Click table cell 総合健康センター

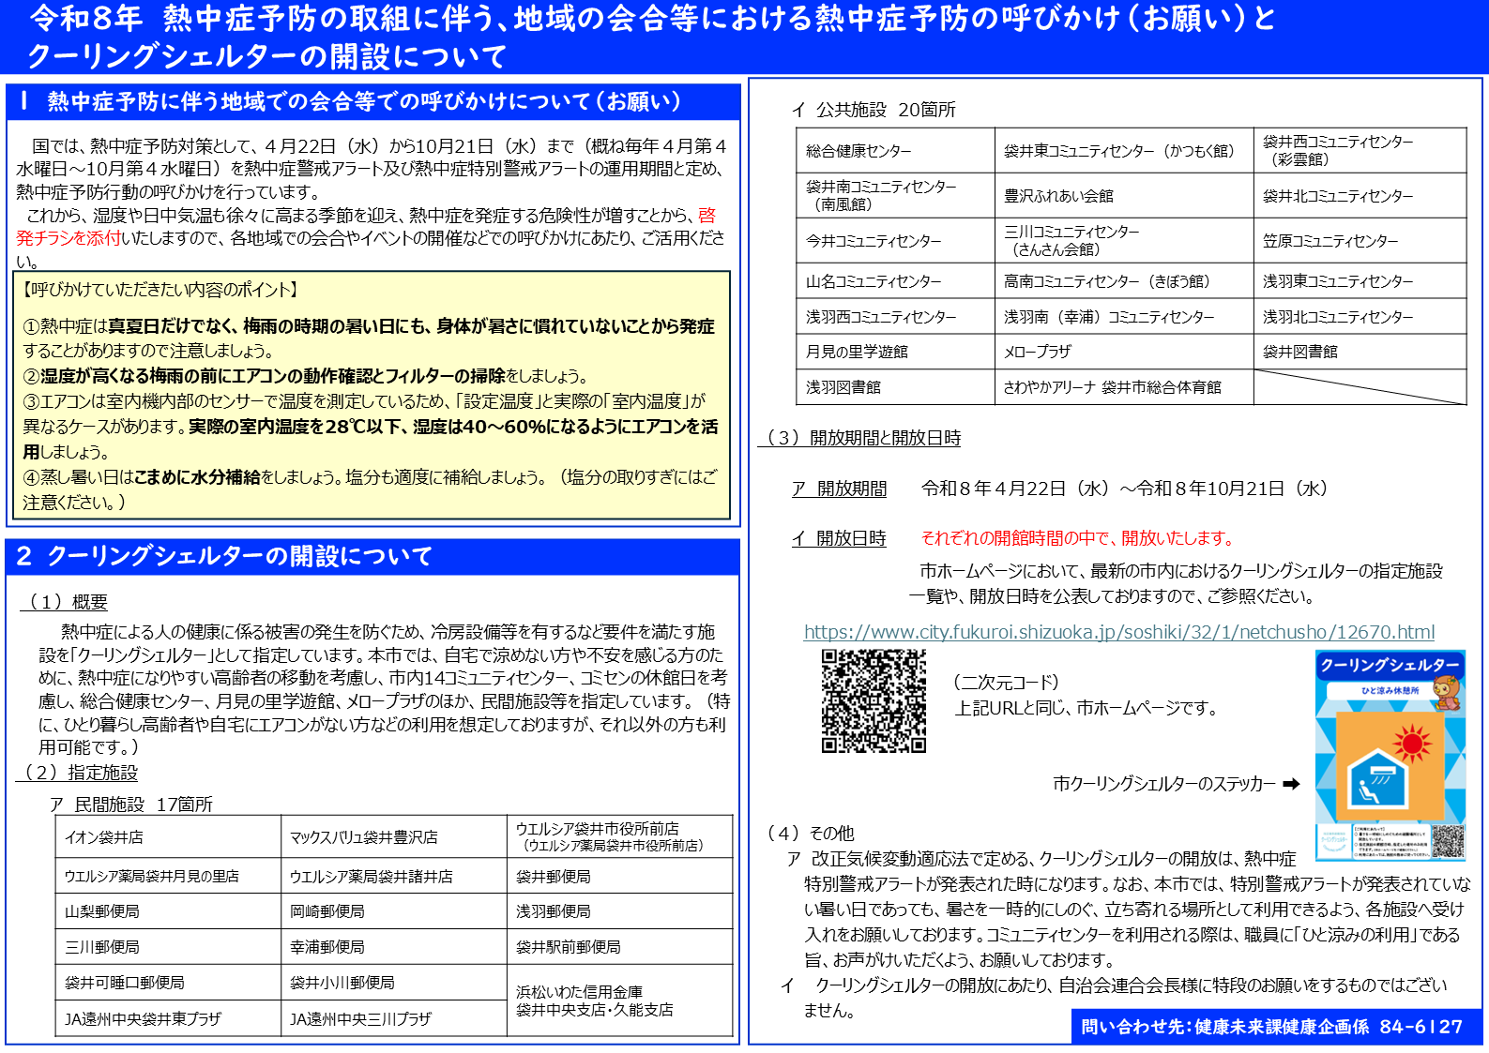[896, 150]
